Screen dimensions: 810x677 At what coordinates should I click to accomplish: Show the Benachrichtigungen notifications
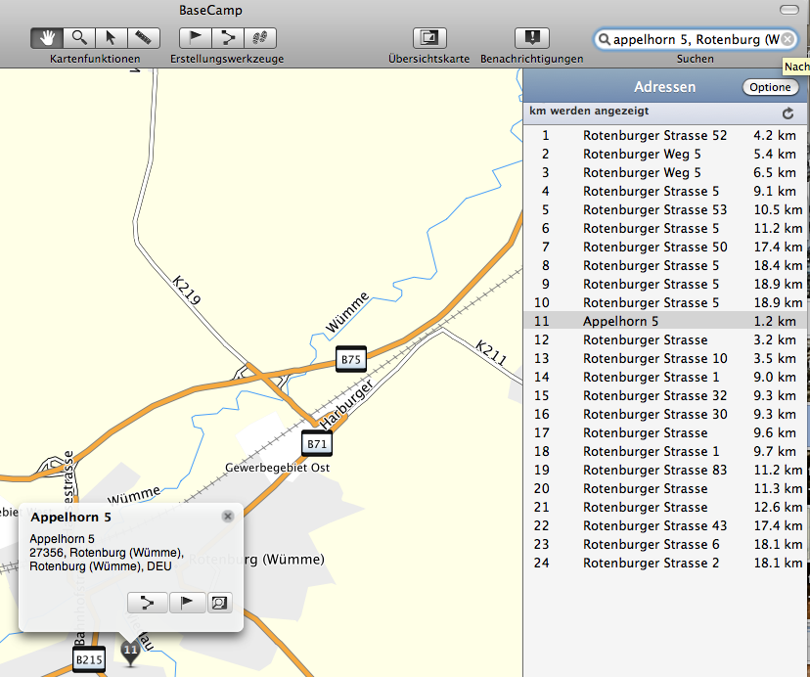(x=532, y=38)
